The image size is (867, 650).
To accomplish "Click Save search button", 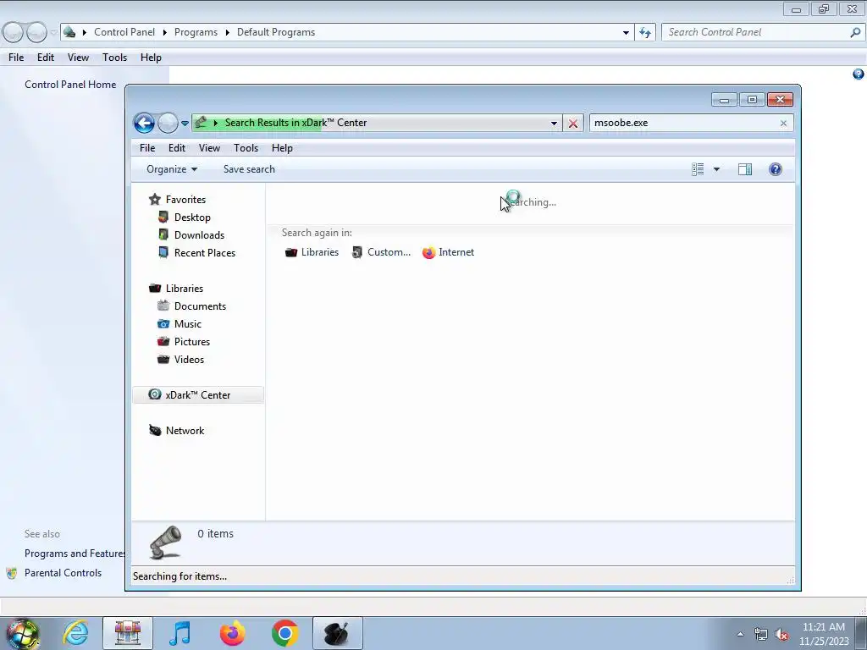I will [x=249, y=169].
